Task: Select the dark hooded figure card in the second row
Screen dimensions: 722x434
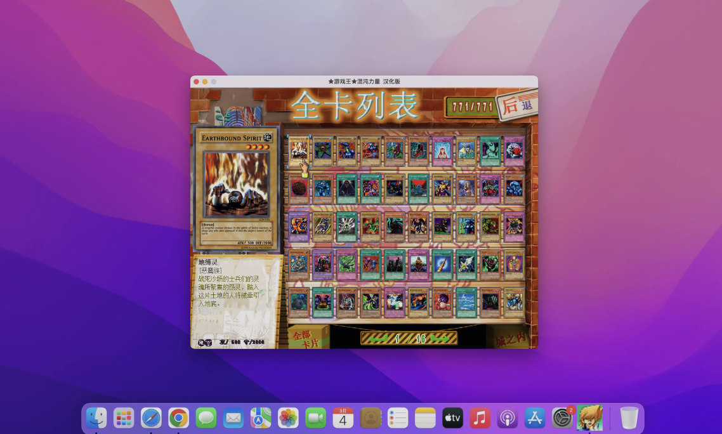Action: tap(347, 189)
